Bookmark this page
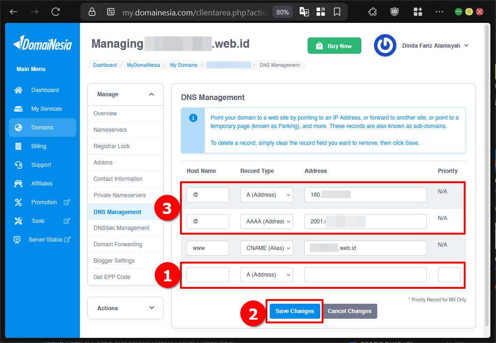Screen dimensions: 496x343 pyautogui.click(x=337, y=11)
